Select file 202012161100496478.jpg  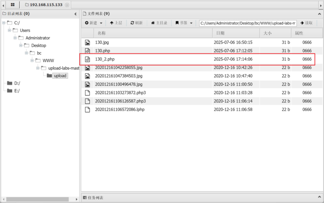tap(119, 85)
